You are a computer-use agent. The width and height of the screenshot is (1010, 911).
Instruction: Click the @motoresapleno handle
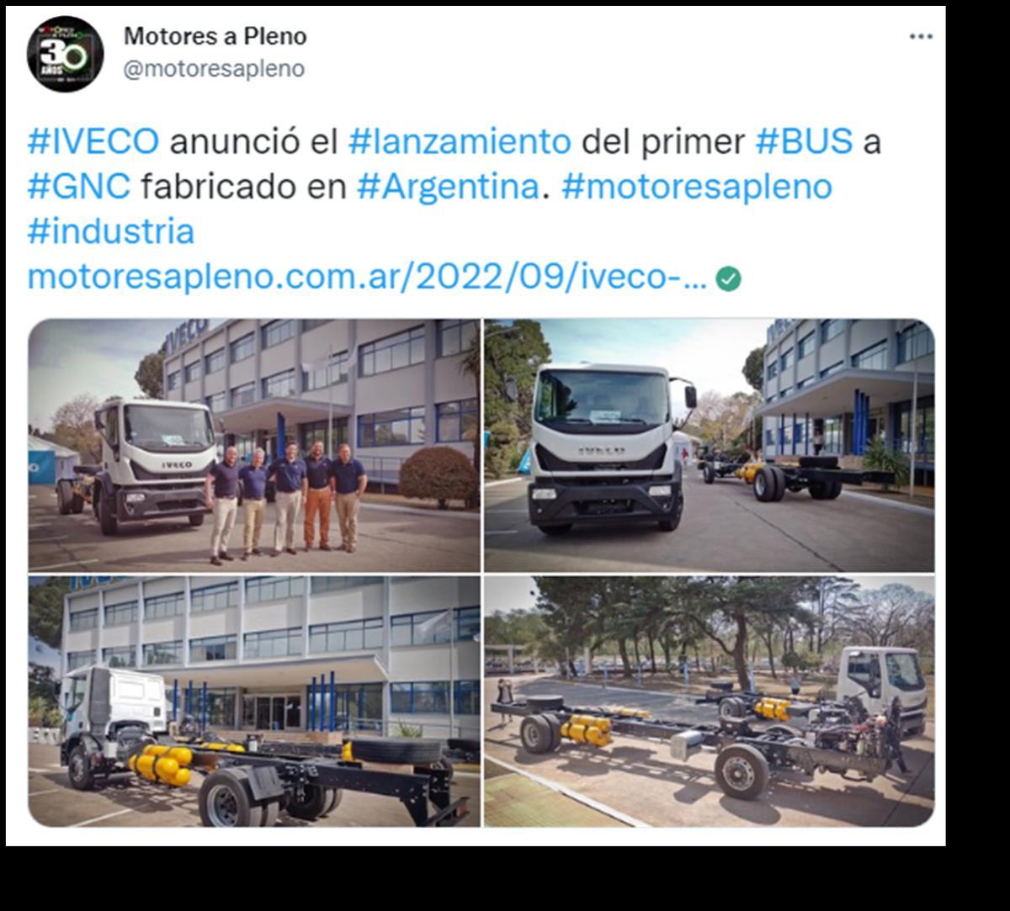point(215,69)
